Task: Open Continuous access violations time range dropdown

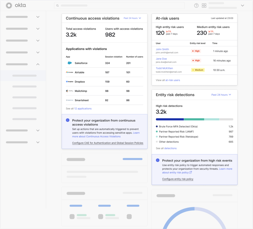Action: 132,18
